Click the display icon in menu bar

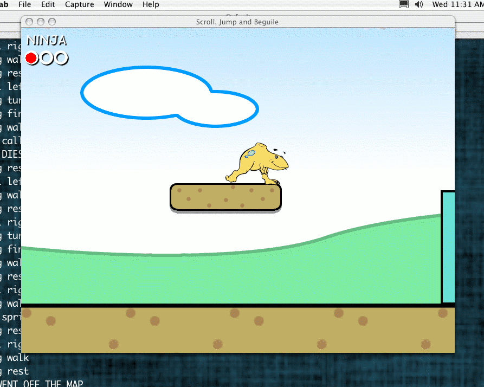404,4
